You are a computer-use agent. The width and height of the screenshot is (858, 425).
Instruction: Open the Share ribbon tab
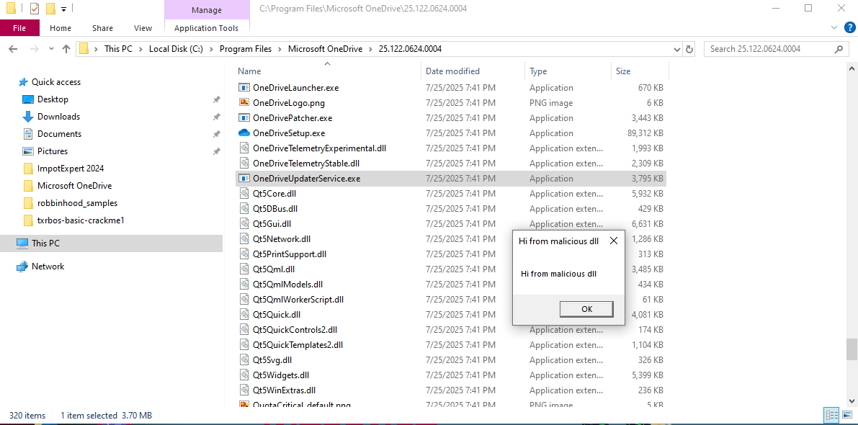(x=102, y=28)
